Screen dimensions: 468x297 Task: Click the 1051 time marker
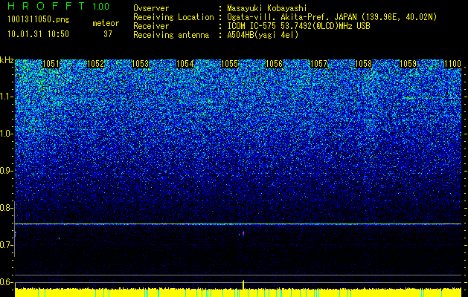pyautogui.click(x=51, y=64)
